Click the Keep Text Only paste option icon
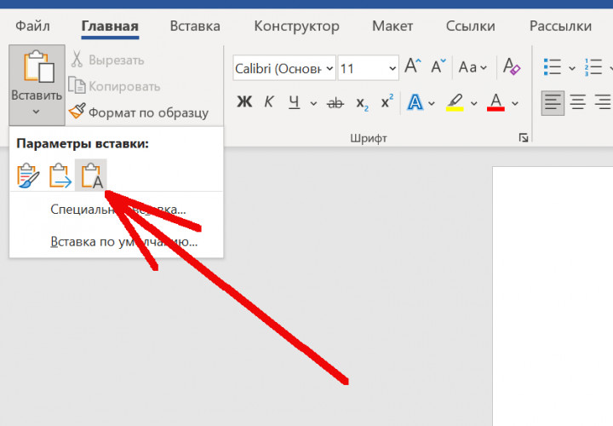613x426 pixels. (x=91, y=176)
